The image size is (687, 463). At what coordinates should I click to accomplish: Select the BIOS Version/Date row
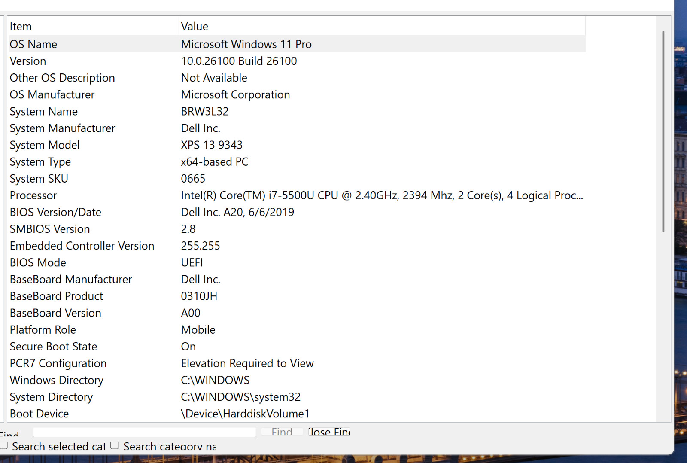(297, 212)
